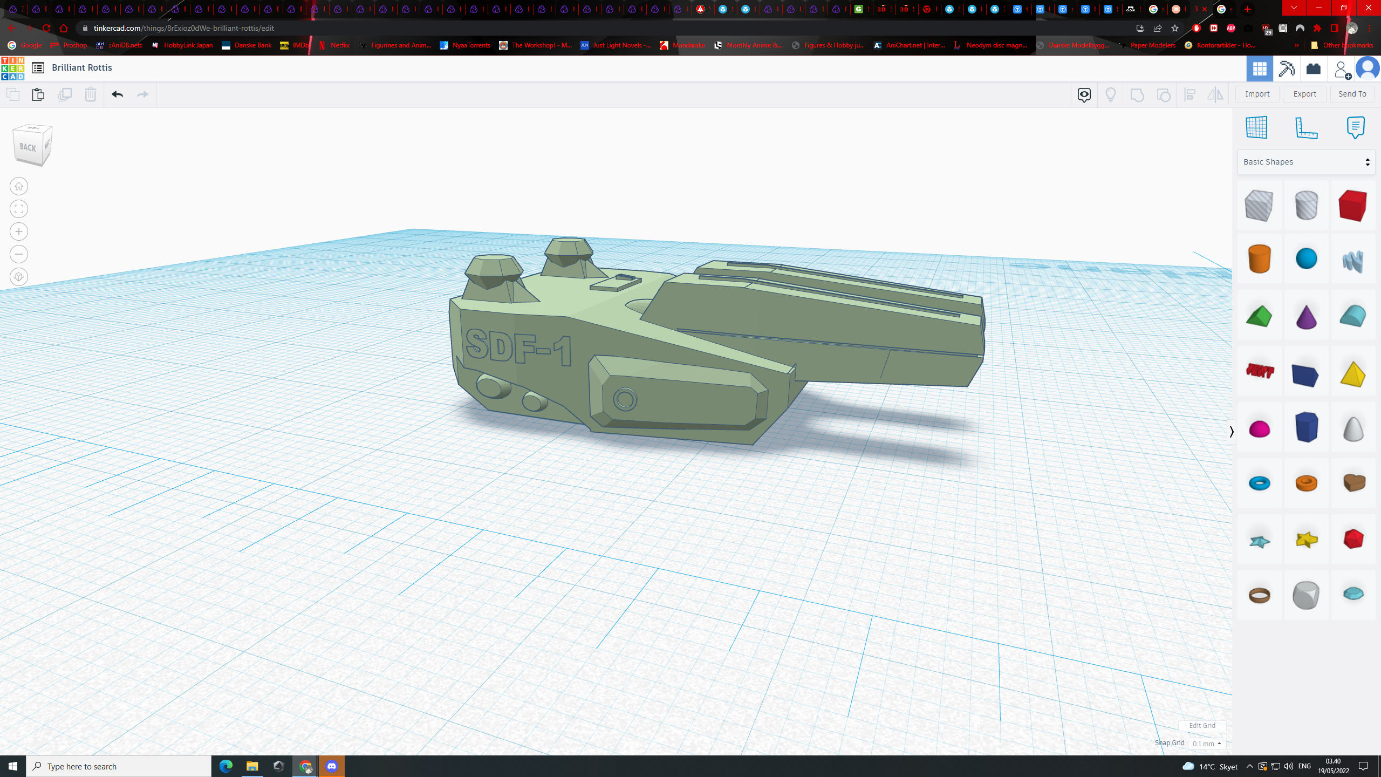Image resolution: width=1381 pixels, height=777 pixels.
Task: Select the red Text shape
Action: click(x=1259, y=371)
